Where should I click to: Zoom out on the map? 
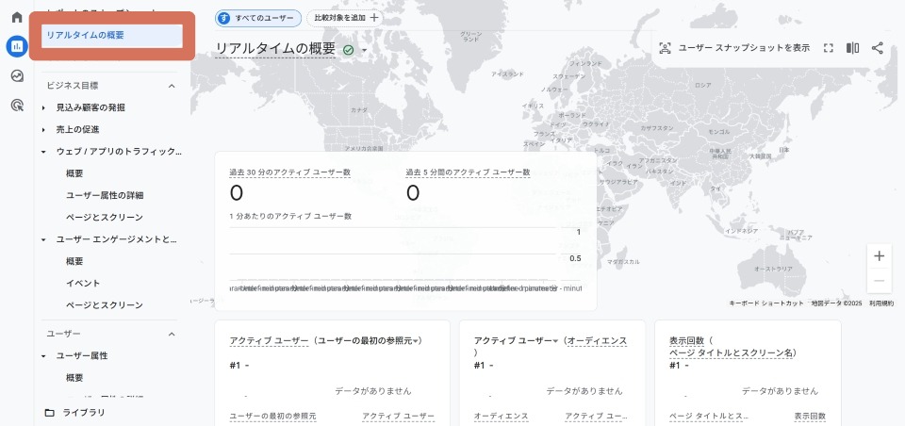point(879,281)
